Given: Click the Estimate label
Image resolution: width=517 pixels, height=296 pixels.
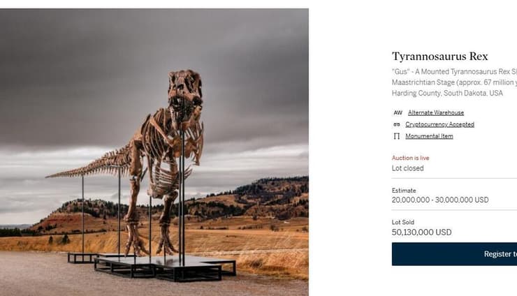Looking at the screenshot, I should point(404,191).
